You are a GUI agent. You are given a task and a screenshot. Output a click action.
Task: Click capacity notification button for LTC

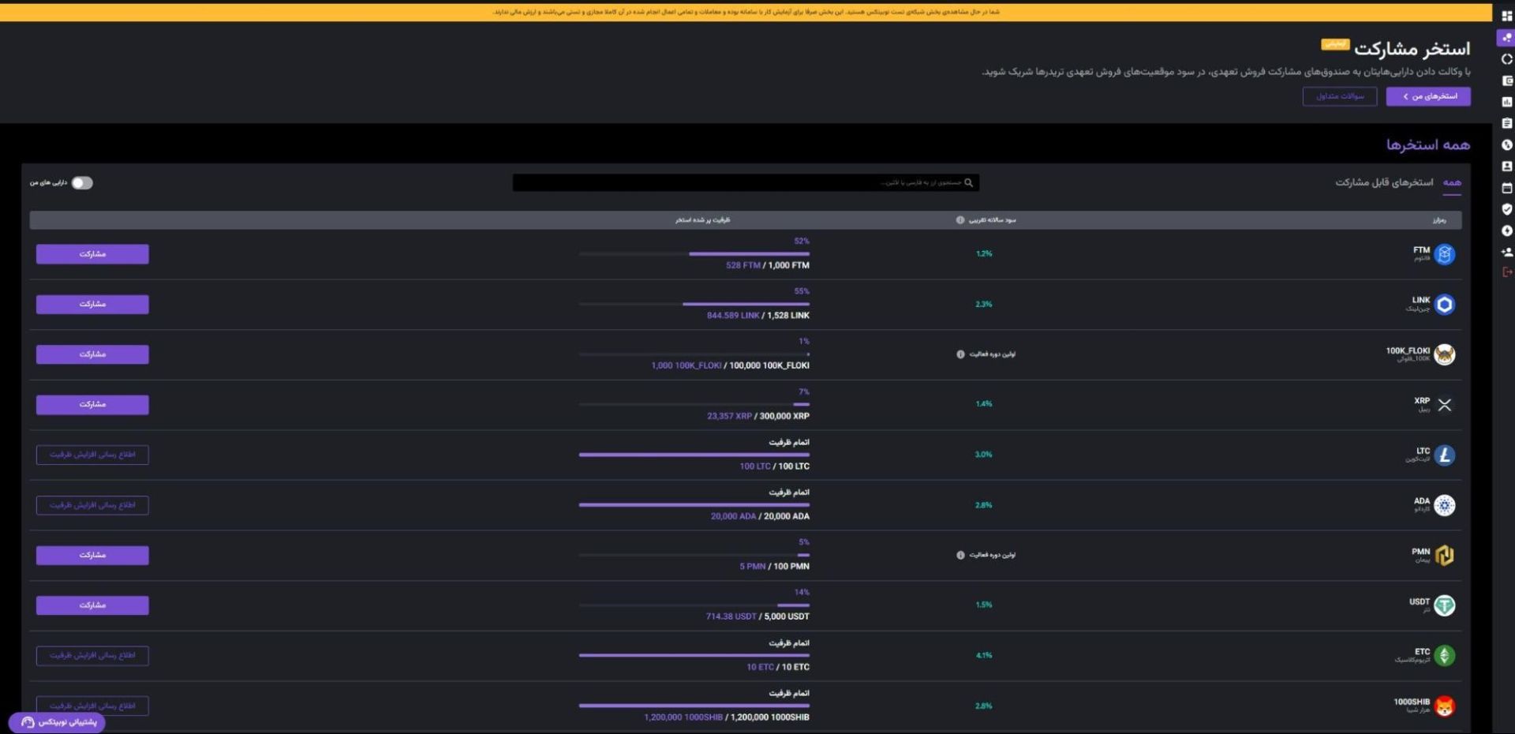[x=92, y=455]
